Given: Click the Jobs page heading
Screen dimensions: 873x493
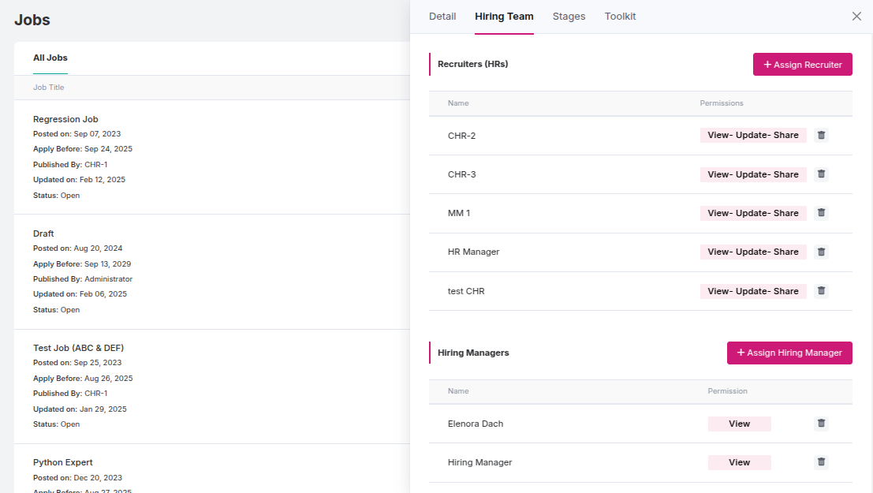Looking at the screenshot, I should [x=32, y=20].
